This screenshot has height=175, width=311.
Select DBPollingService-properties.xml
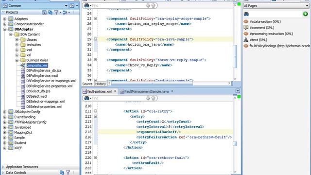tap(49, 86)
